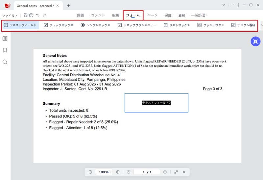Add a new tab with the plus button
This screenshot has height=180, width=263.
(68, 6)
